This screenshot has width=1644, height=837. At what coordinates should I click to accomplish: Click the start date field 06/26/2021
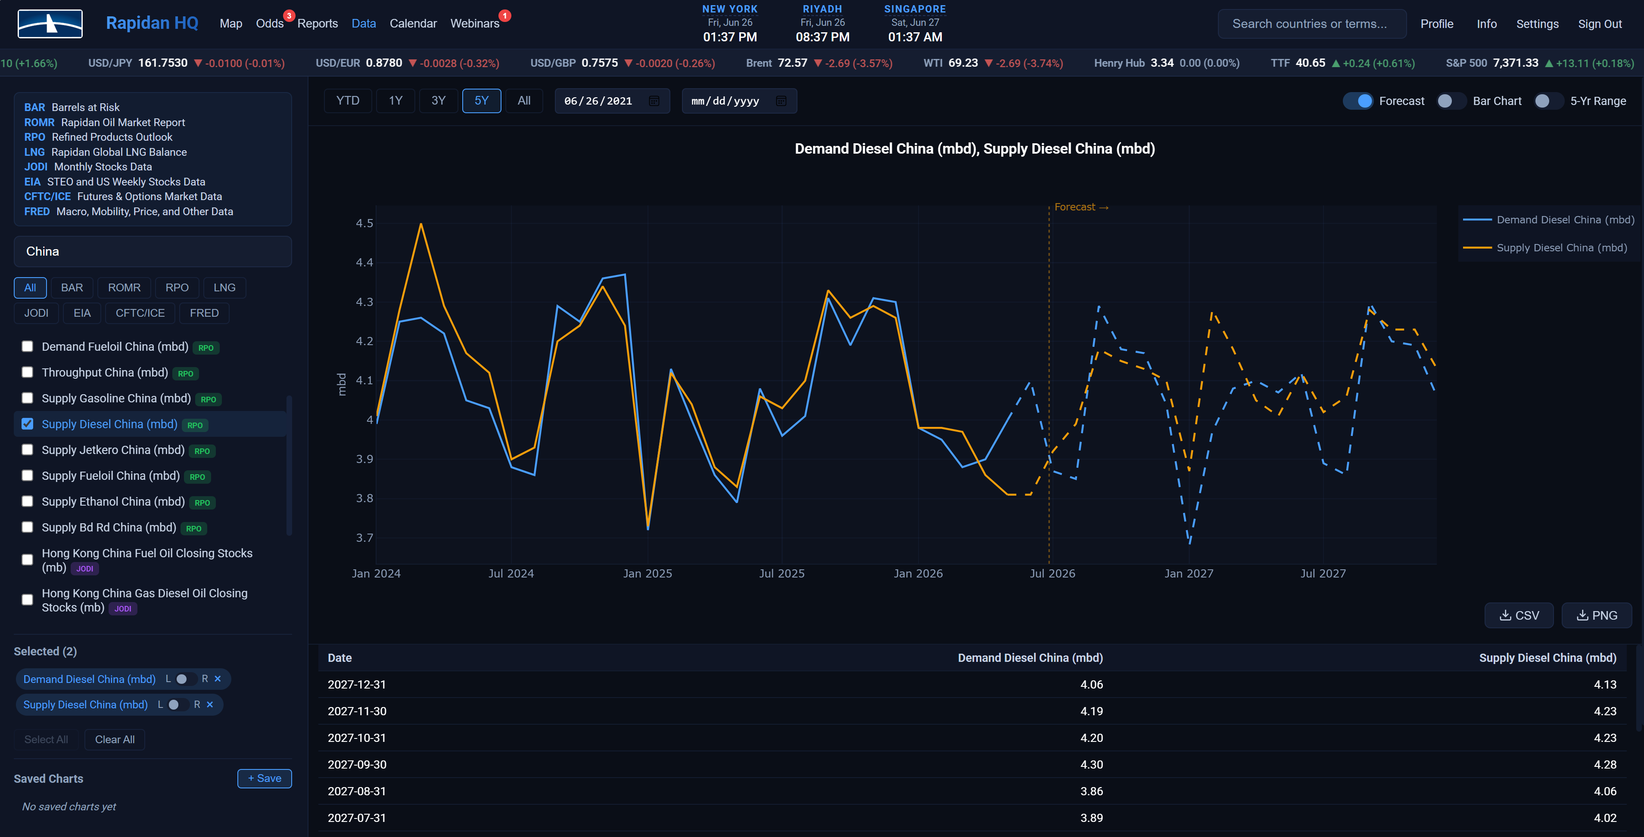click(612, 101)
